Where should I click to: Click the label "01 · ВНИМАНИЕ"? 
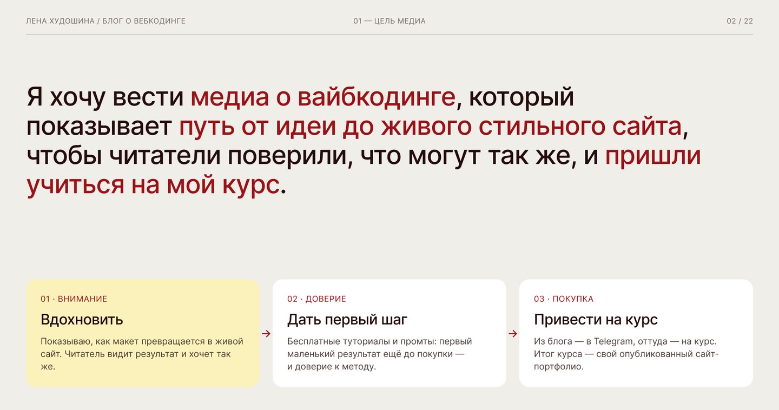74,299
